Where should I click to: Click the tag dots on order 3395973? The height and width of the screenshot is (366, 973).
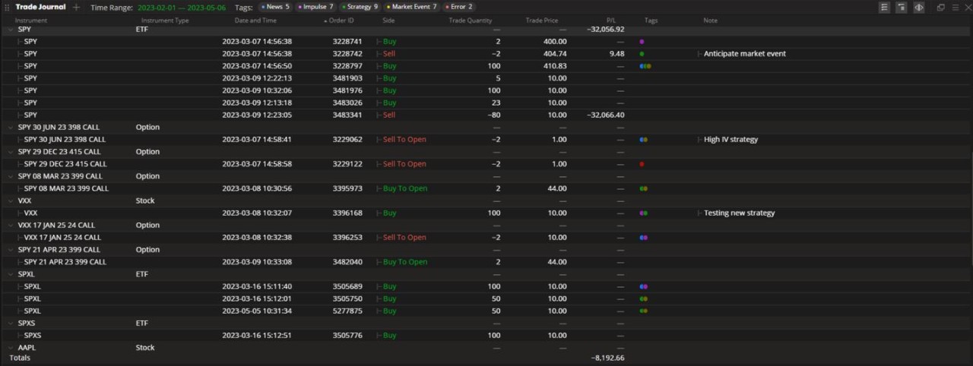click(x=644, y=188)
